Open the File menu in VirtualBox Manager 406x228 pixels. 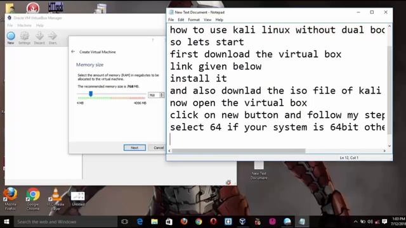click(x=10, y=25)
